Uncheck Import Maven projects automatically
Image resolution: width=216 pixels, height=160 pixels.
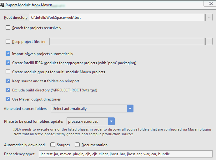coord(8,54)
